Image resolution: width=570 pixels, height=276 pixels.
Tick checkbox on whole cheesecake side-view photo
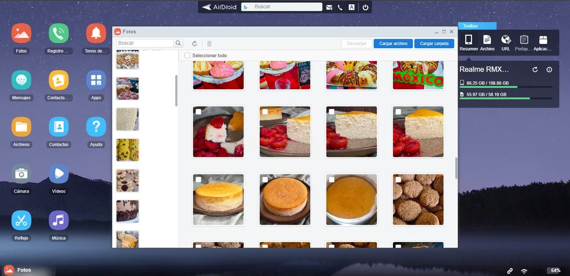pyautogui.click(x=198, y=179)
